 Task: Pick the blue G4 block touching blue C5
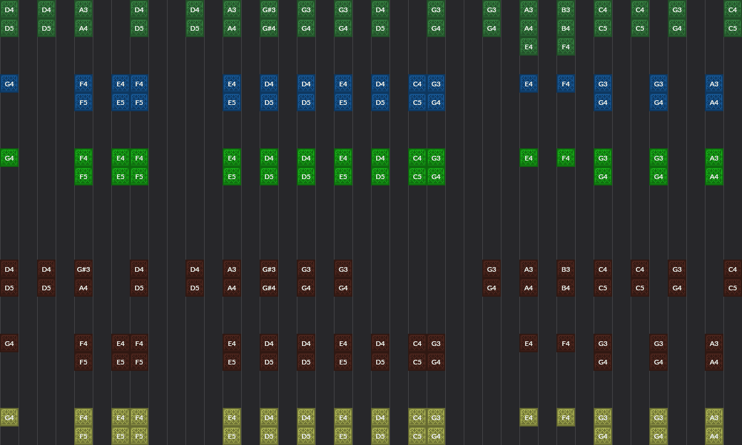pyautogui.click(x=436, y=102)
